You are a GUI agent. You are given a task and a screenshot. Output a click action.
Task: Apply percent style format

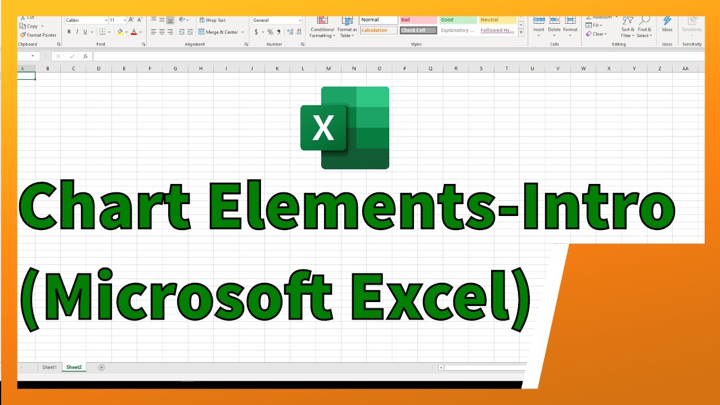pos(271,32)
